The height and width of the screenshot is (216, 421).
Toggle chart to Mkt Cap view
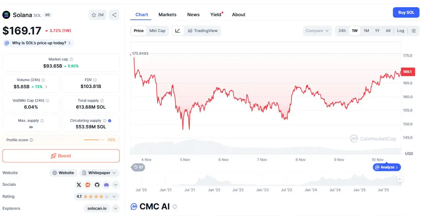coord(157,31)
